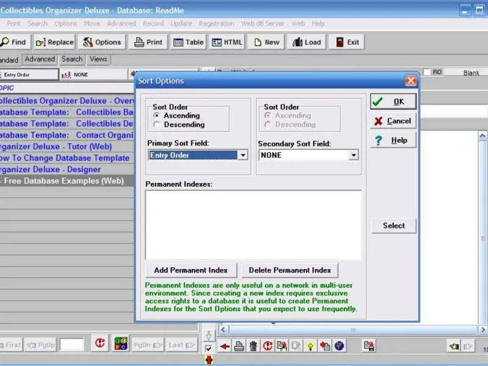Select the 'Free Database Examples (Web)' row
Viewport: 488px width, 366px height.
pyautogui.click(x=67, y=181)
